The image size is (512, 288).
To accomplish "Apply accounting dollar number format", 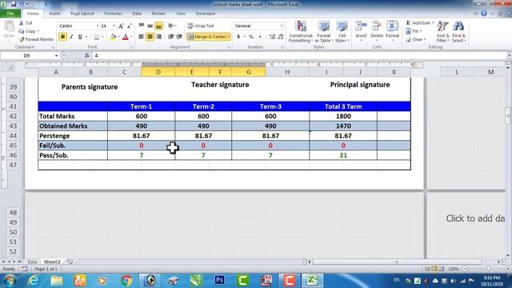I will click(238, 37).
